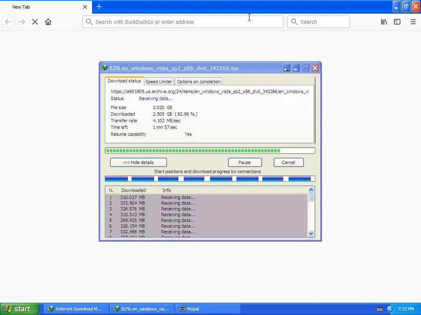421x315 pixels.
Task: Open new tab with plus icon
Action: [x=99, y=7]
